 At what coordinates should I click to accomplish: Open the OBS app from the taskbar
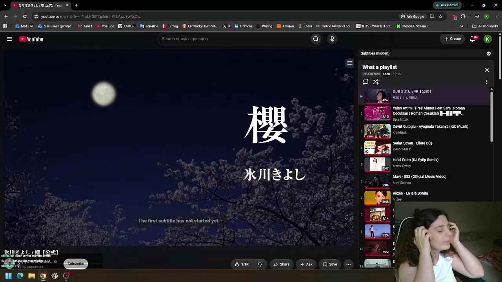[x=66, y=276]
